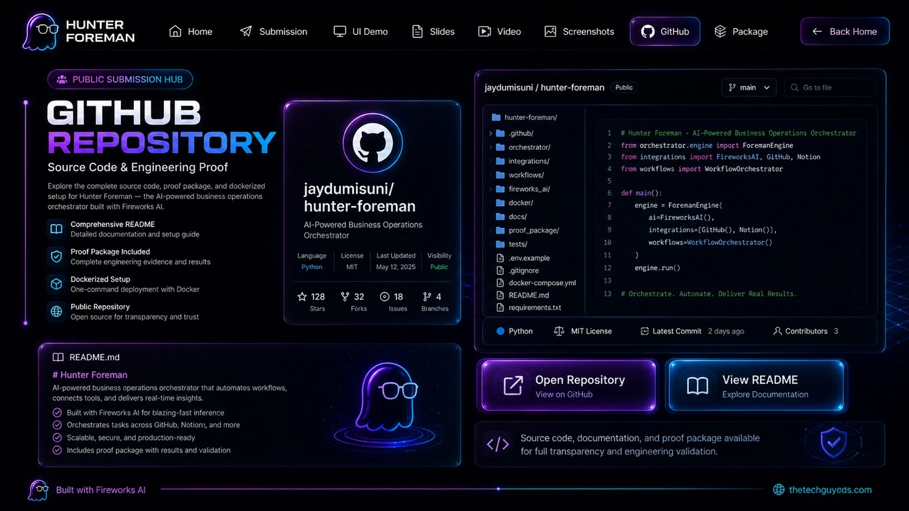Viewport: 909px width, 511px height.
Task: Click code line 'engine.run()'
Action: (x=657, y=268)
